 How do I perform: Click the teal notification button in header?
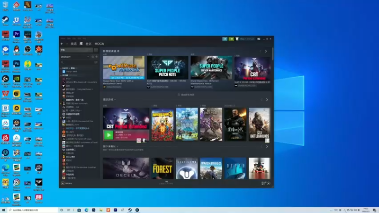click(225, 39)
